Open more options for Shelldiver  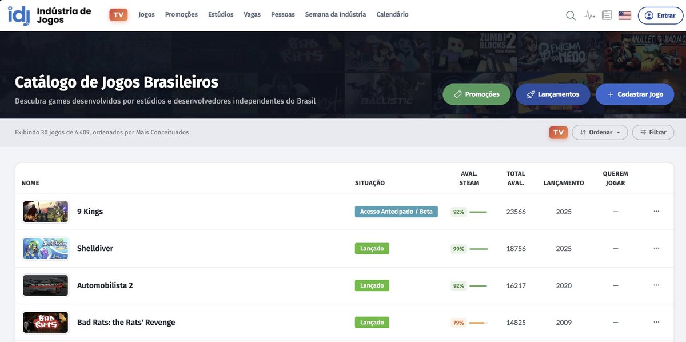click(656, 248)
